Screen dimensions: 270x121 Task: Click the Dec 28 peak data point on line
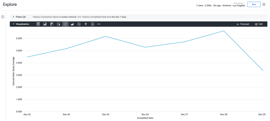224,31
